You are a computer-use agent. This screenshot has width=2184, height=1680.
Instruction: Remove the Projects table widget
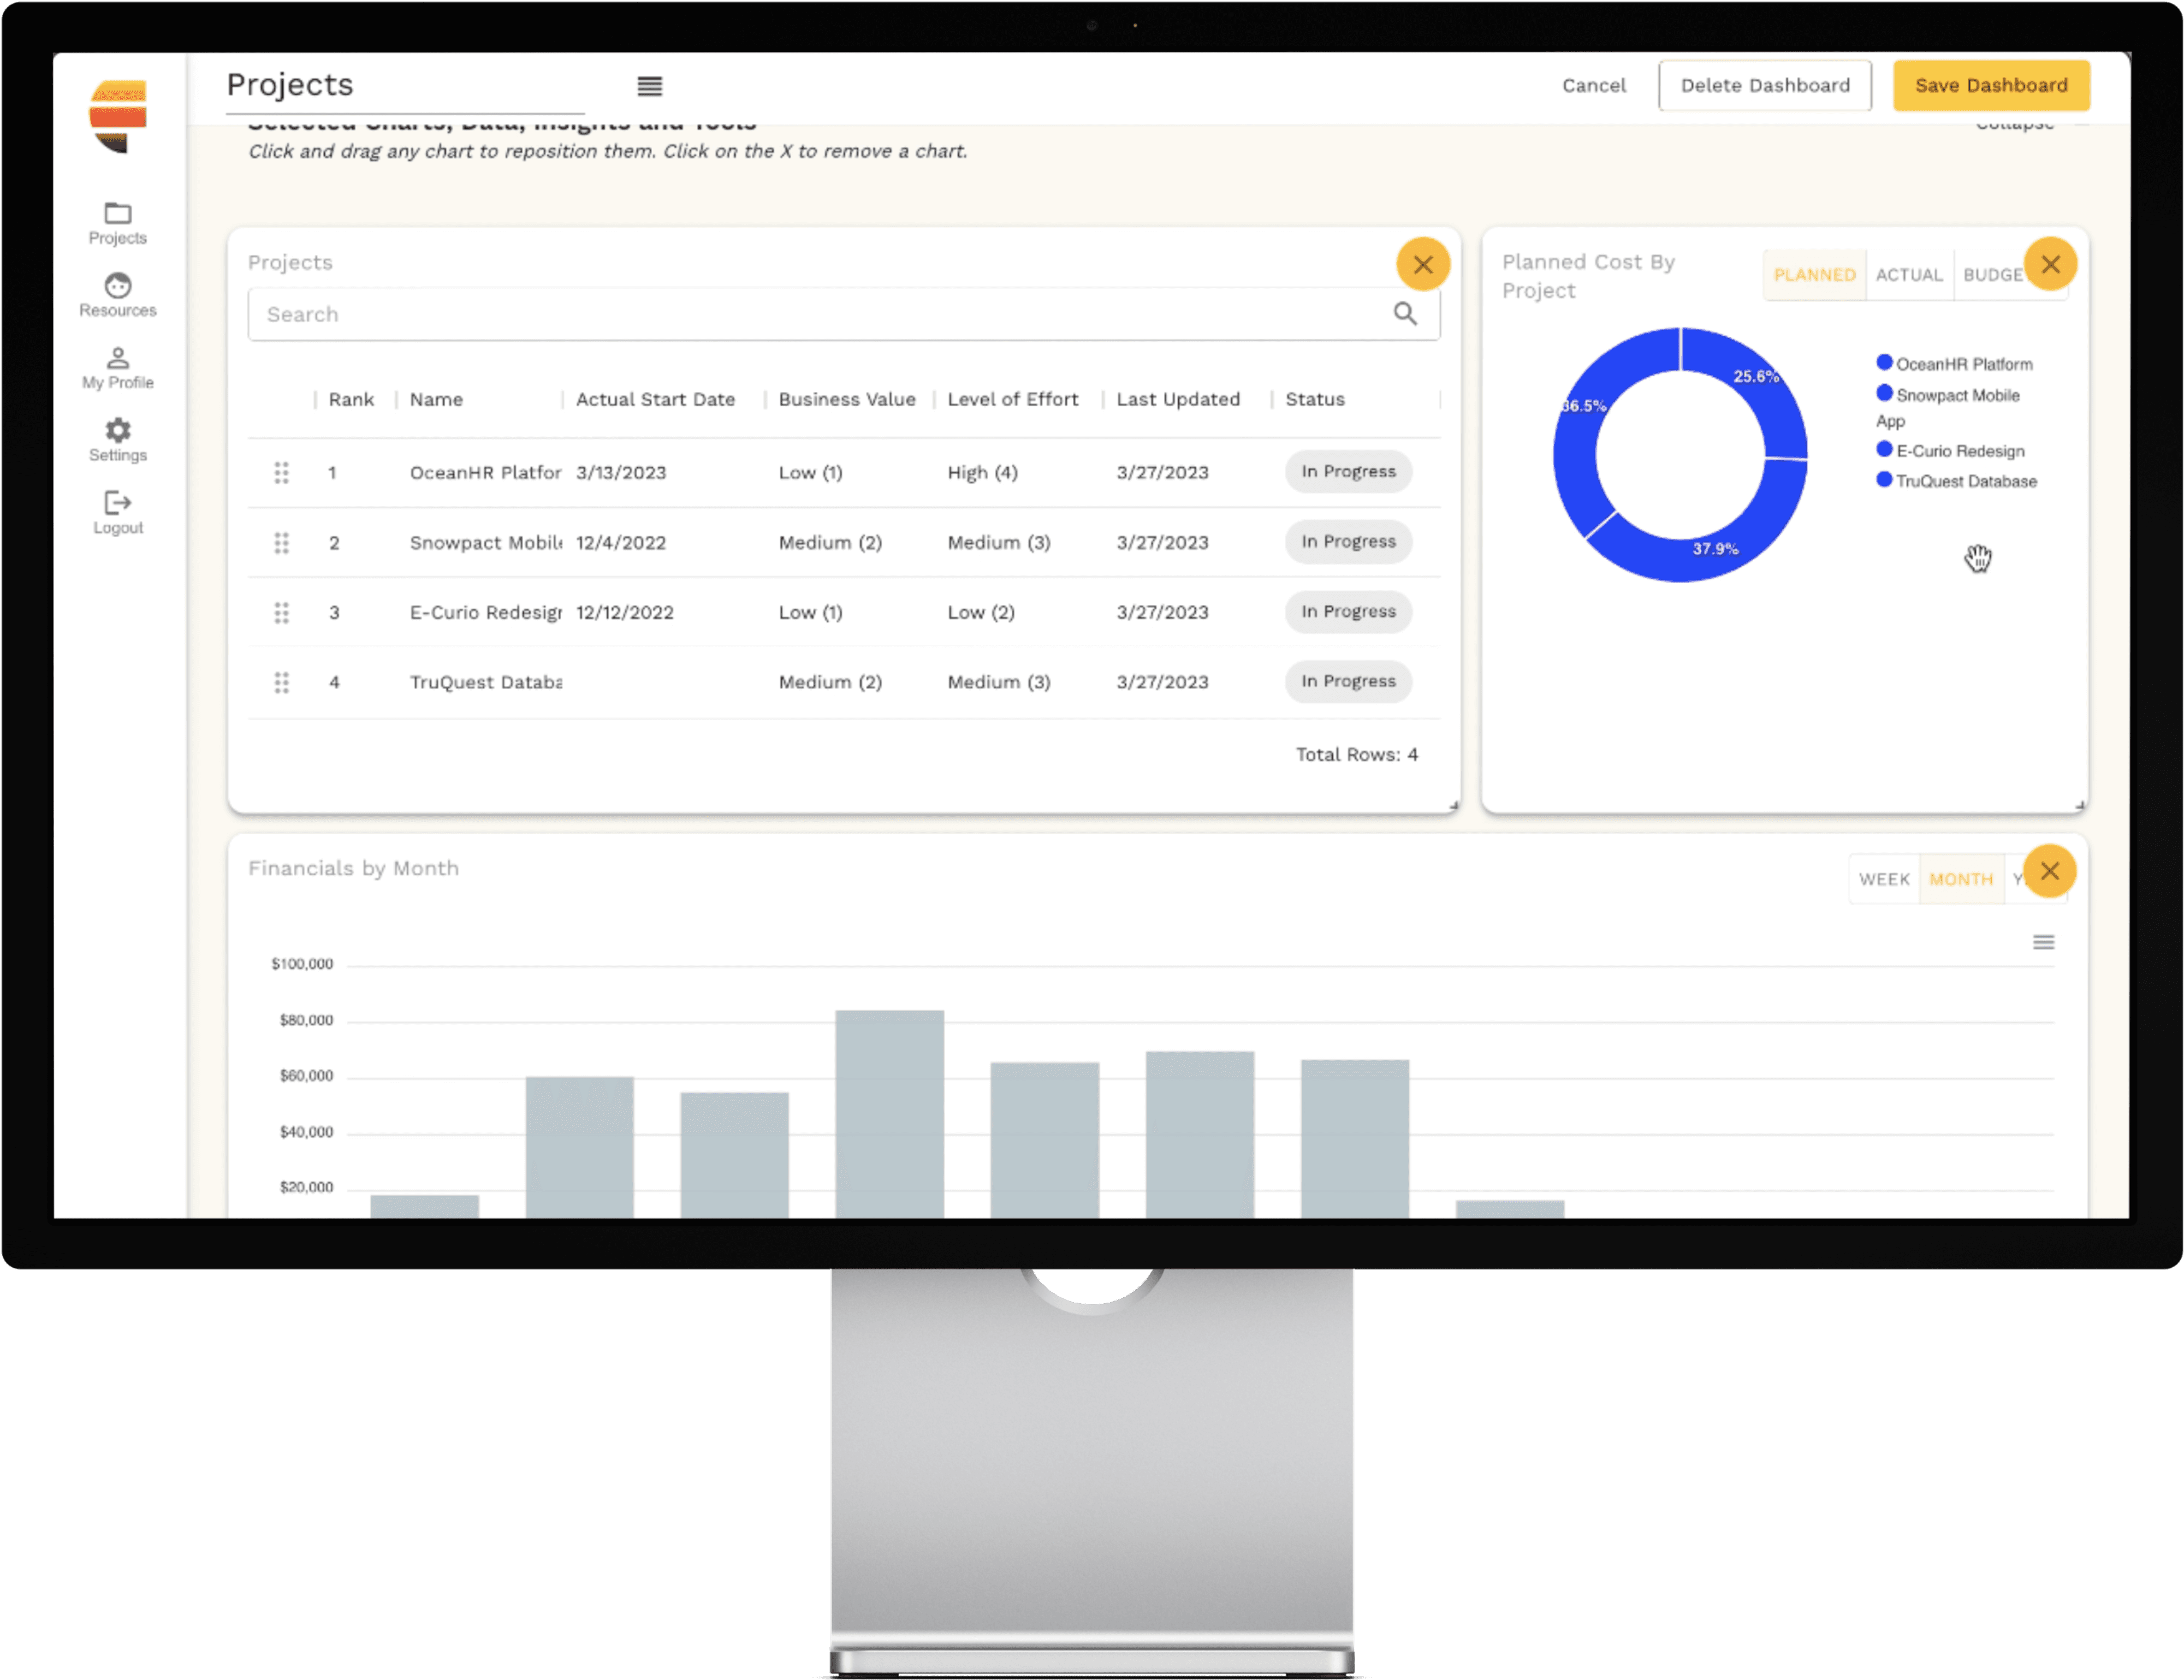click(x=1423, y=264)
